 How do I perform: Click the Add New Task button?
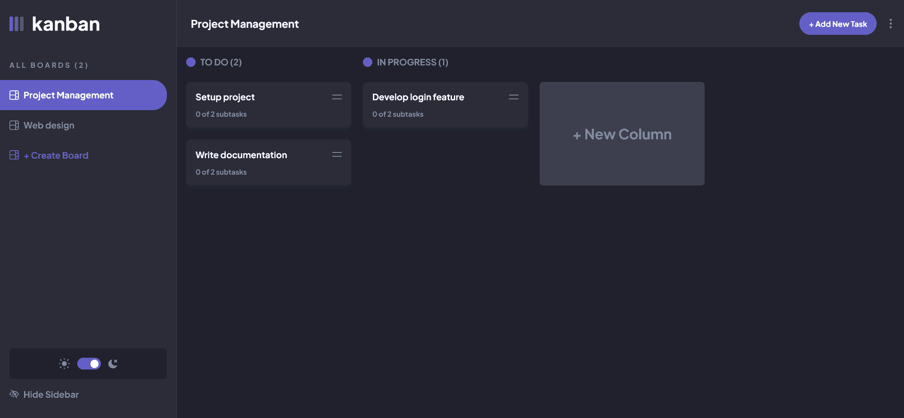[x=838, y=24]
